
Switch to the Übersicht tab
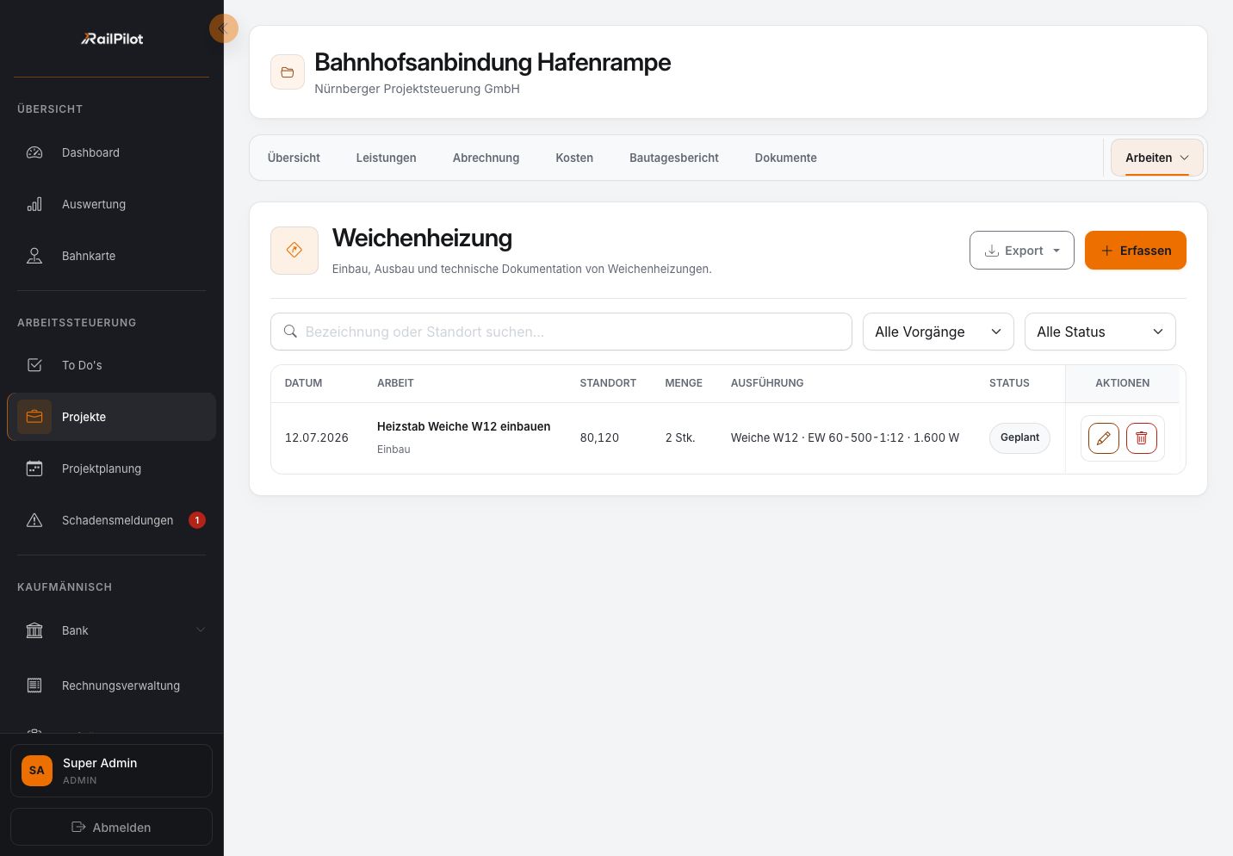tap(294, 158)
